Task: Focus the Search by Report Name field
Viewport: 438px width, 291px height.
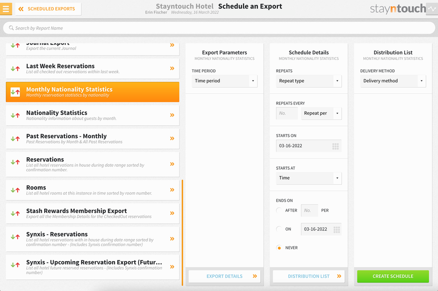Action: [x=219, y=28]
